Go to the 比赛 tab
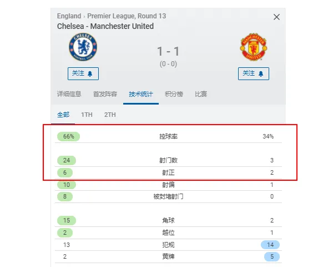This screenshot has width=333, height=267. coord(201,94)
